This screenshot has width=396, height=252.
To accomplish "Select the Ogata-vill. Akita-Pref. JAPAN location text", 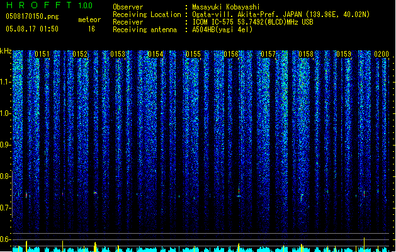I will (281, 14).
